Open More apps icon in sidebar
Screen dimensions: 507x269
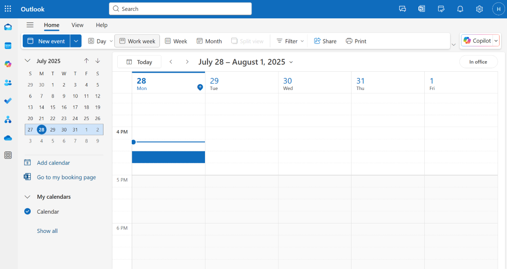coord(8,155)
